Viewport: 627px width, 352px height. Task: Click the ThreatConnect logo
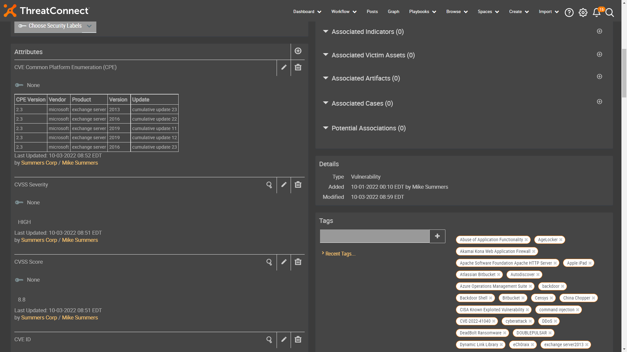click(46, 11)
